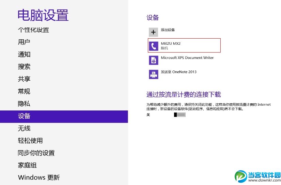Select the MEIZU MX2 phone icon
The height and width of the screenshot is (185, 281).
[x=154, y=46]
